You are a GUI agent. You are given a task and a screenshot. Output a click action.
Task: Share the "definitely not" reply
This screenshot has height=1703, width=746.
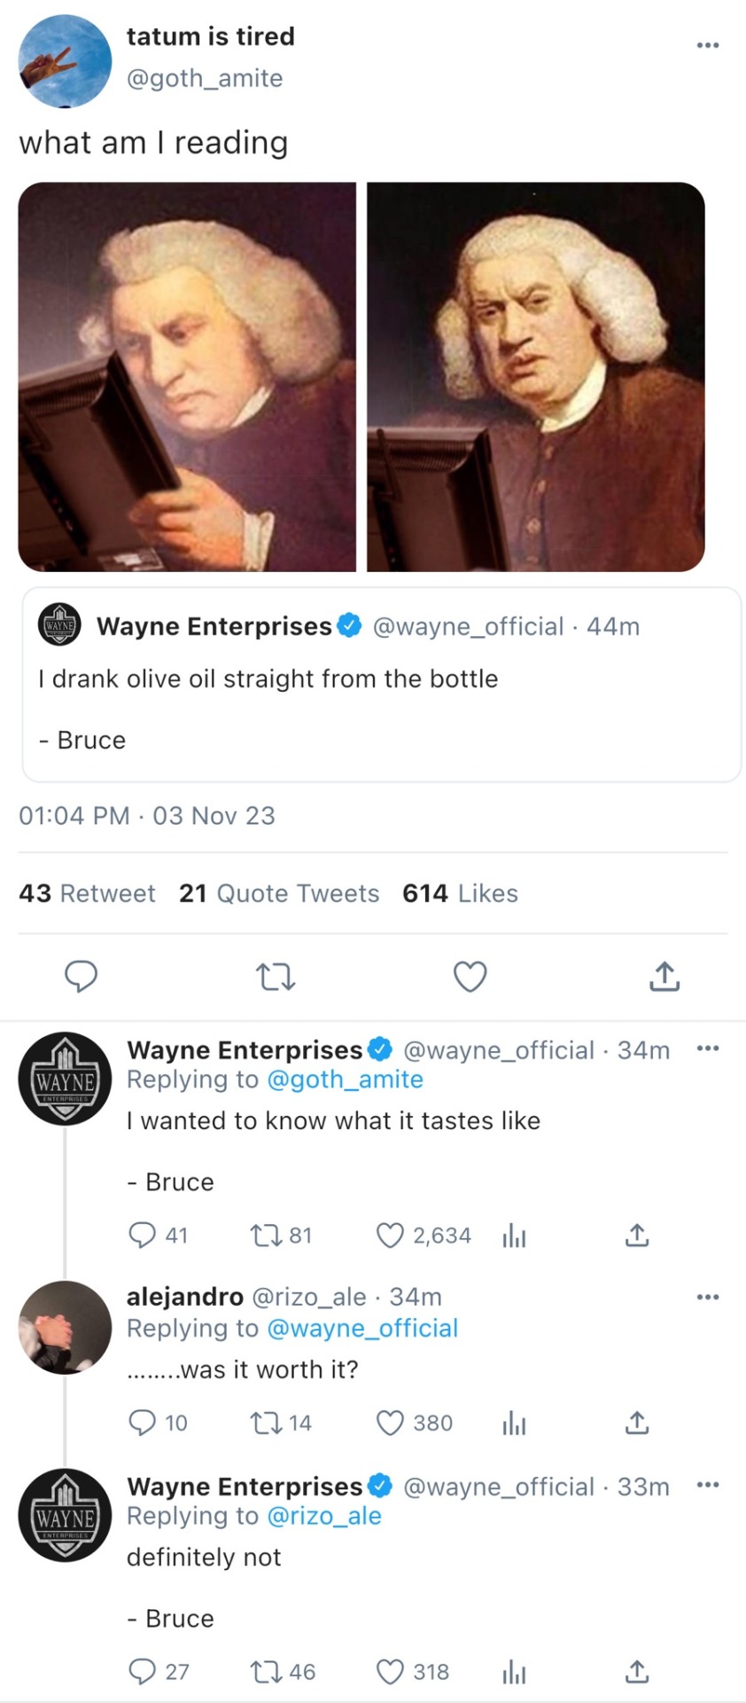click(637, 1672)
